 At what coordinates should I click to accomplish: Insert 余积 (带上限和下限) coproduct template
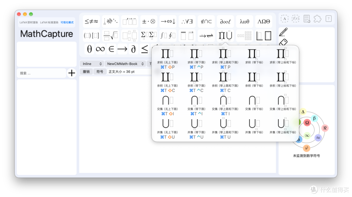tap(225, 82)
